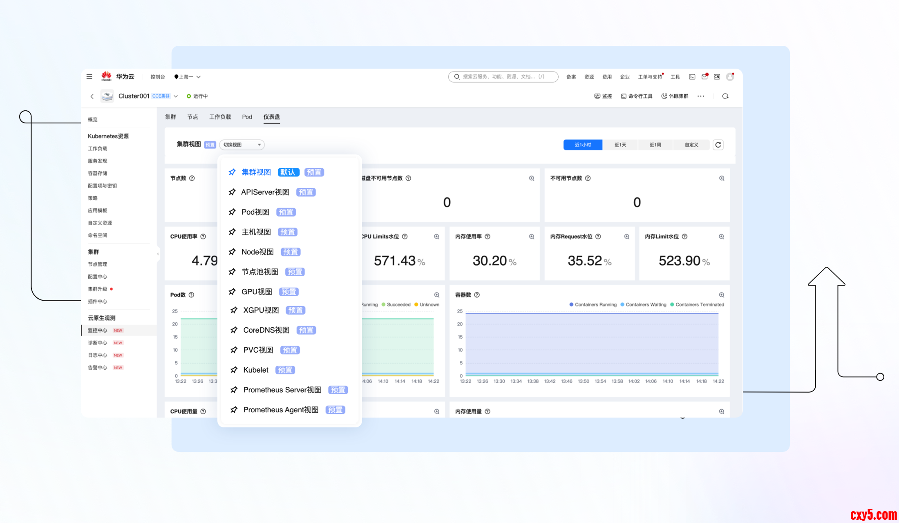
Task: Open the more options ellipsis icon
Action: click(701, 96)
